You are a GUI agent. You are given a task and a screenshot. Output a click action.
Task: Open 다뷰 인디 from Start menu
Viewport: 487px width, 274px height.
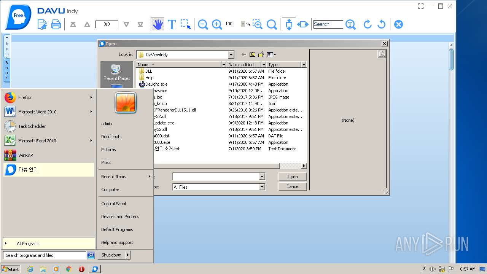point(48,170)
